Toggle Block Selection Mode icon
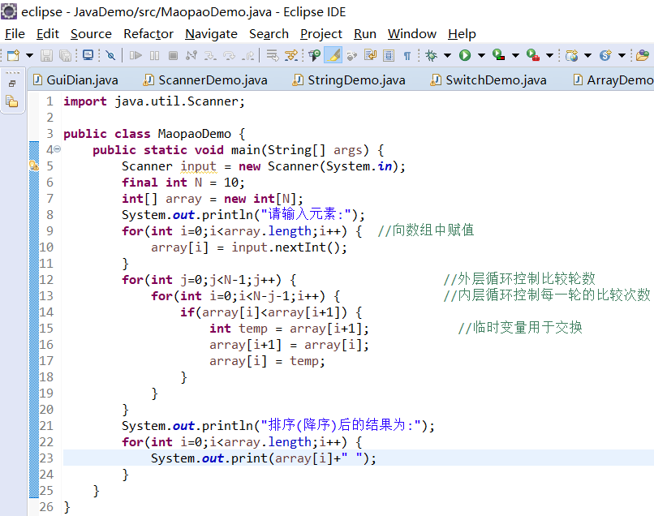This screenshot has height=516, width=654. 389,55
